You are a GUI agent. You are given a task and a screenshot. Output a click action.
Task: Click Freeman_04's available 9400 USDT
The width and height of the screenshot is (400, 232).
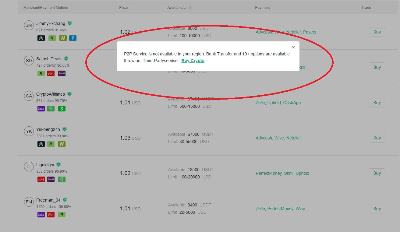click(x=189, y=205)
